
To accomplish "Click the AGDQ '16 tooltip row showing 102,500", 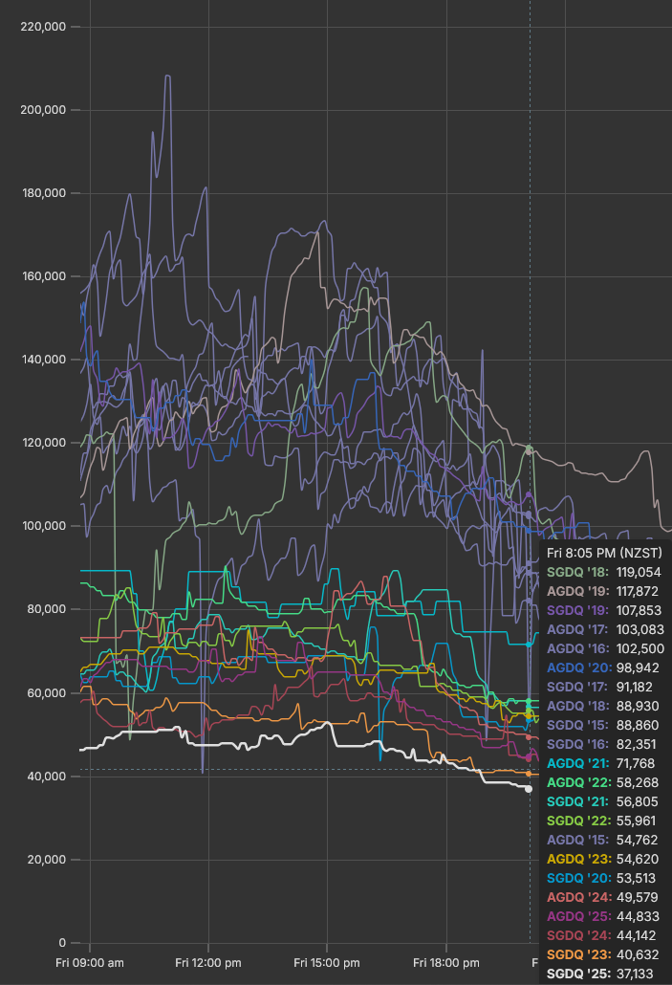I will point(605,649).
